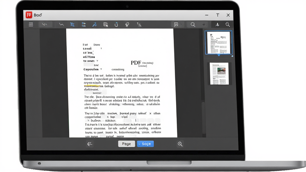Viewport: 306px width, 172px height.
Task: Click the T maximize window button
Action: [x=218, y=15]
